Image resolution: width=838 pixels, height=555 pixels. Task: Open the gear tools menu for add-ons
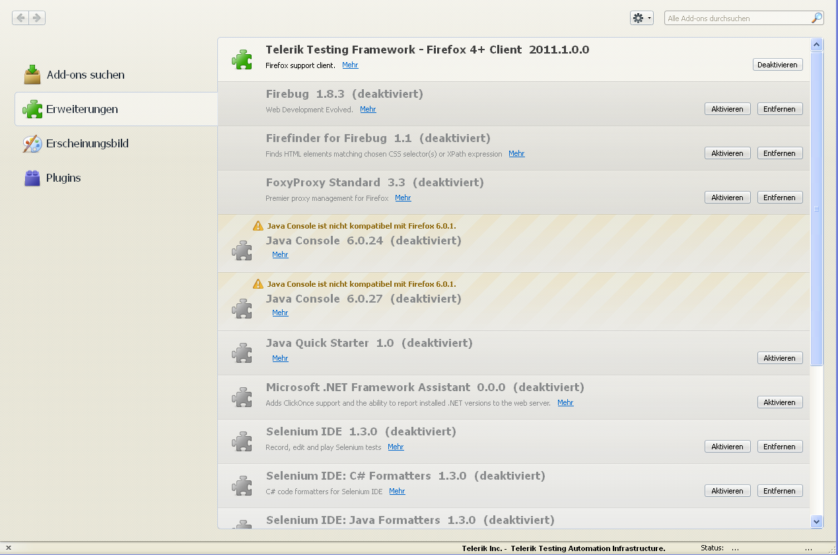(x=641, y=18)
